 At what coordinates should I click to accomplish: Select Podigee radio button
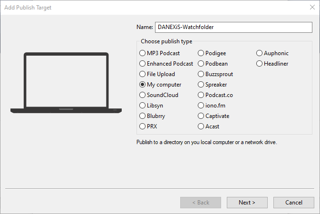click(201, 53)
